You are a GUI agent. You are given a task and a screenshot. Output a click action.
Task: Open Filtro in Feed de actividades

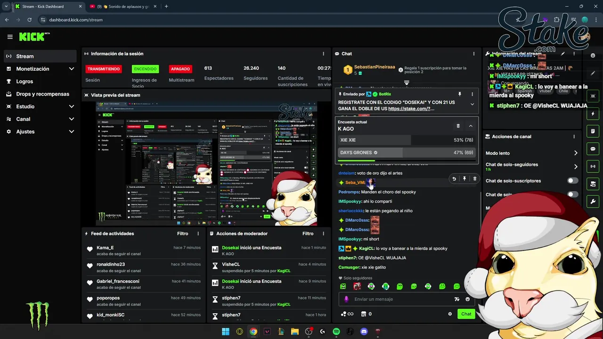[x=182, y=234]
